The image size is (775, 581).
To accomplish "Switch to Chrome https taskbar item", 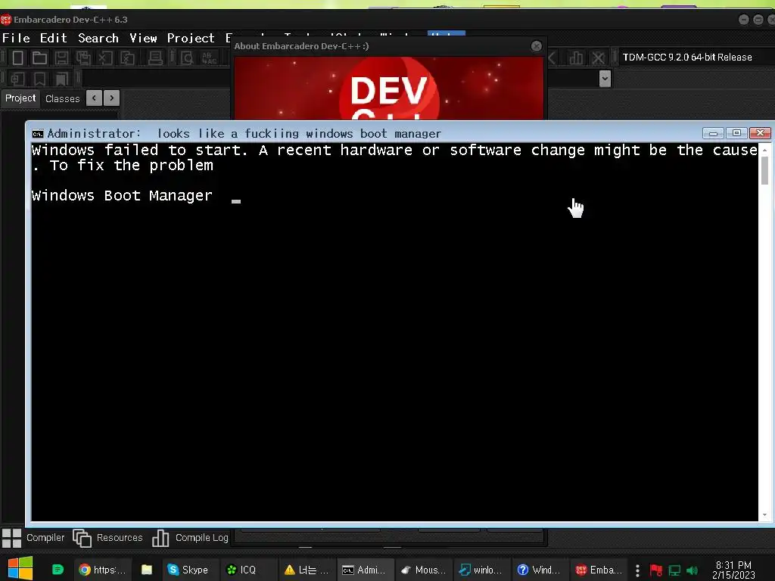I will [103, 570].
